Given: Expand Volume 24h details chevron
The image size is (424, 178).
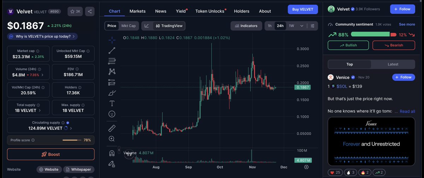Looking at the screenshot, I should point(43,75).
